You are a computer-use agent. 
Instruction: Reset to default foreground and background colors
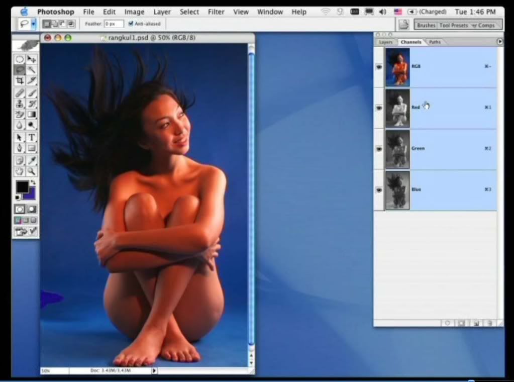[x=18, y=198]
